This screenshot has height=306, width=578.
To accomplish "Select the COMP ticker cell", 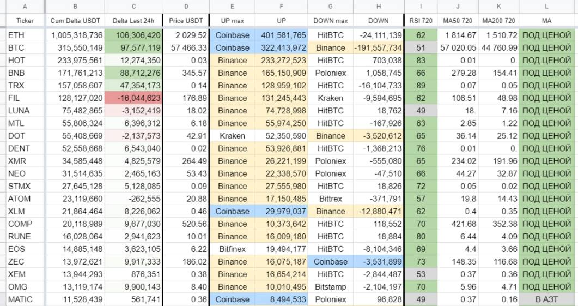I will (25, 224).
